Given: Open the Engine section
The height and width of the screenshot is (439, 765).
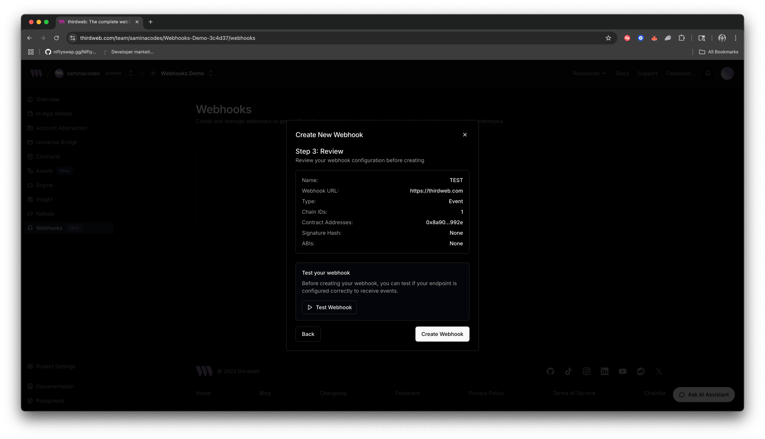Looking at the screenshot, I should (44, 185).
